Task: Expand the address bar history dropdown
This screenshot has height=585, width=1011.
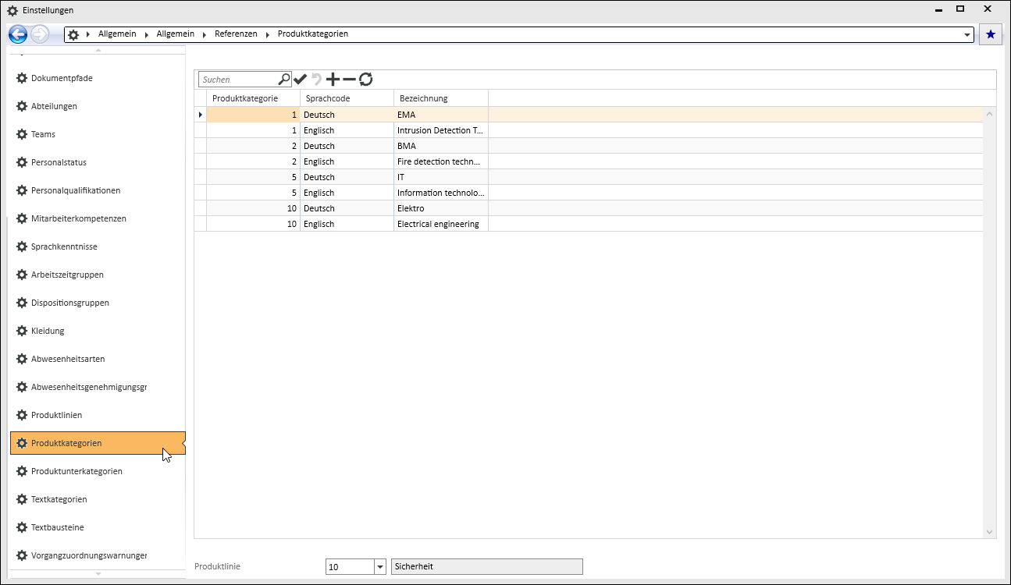Action: 968,35
